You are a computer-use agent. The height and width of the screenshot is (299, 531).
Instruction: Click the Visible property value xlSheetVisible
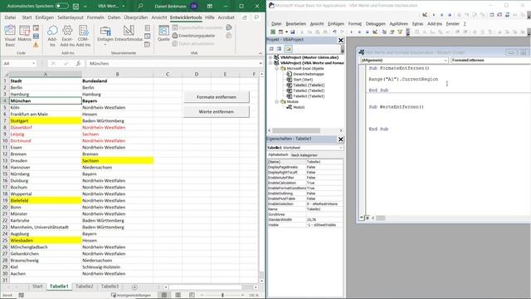324,225
